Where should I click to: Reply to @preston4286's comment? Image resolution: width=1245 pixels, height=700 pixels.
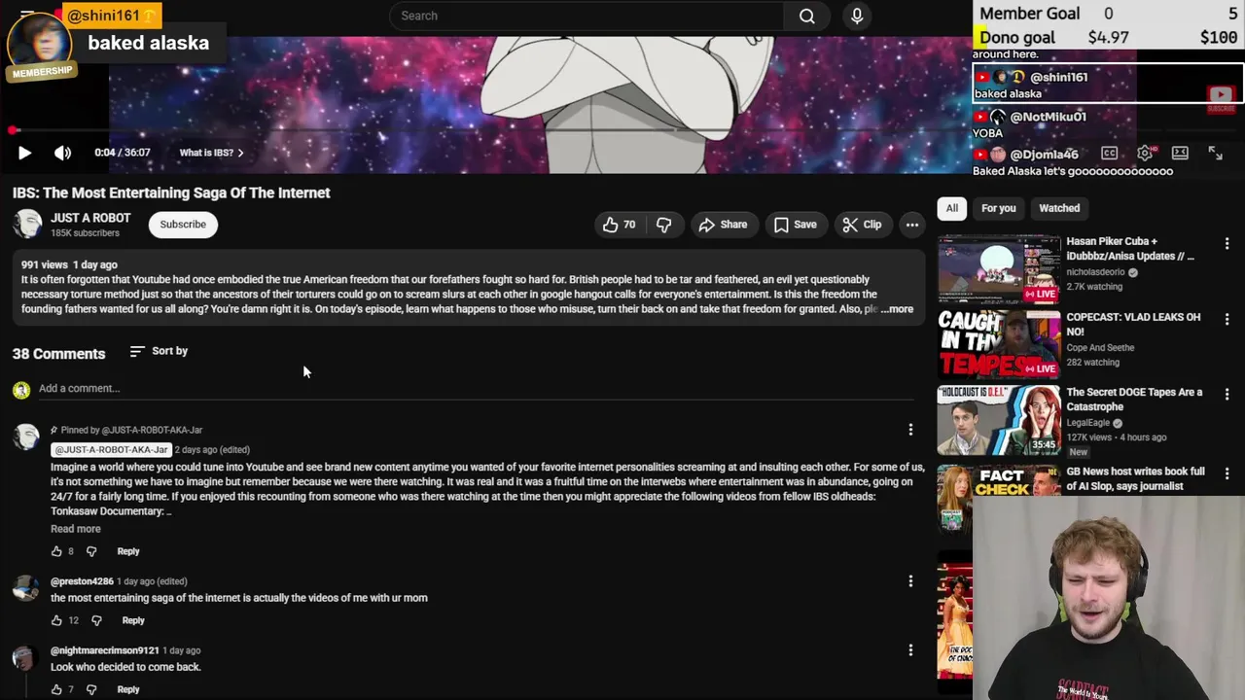pos(133,620)
